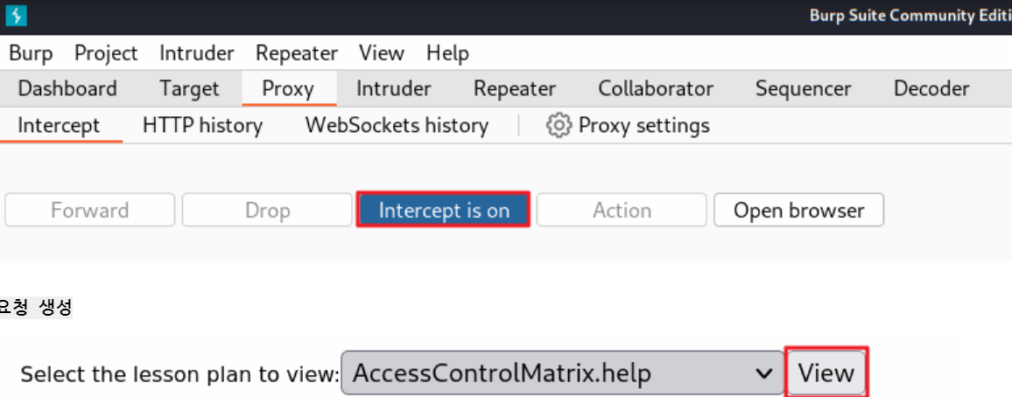Screen dimensions: 1012x397
Task: Switch to the Target tab
Action: click(190, 88)
